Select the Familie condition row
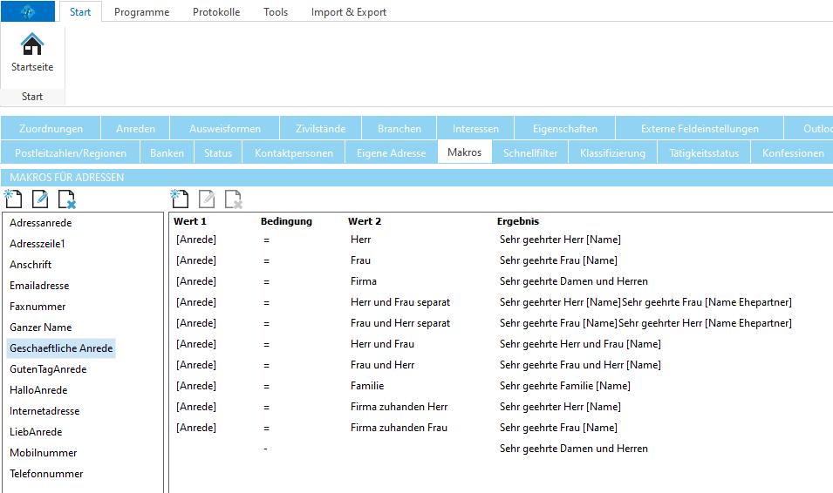The height and width of the screenshot is (493, 833). tap(367, 386)
